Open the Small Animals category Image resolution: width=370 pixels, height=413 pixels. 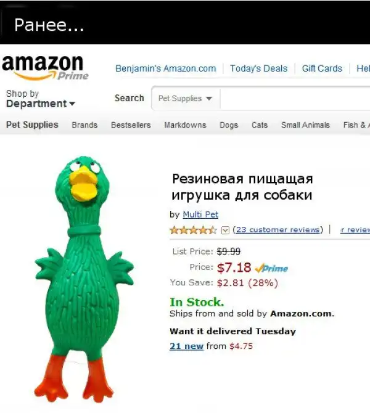pos(305,125)
